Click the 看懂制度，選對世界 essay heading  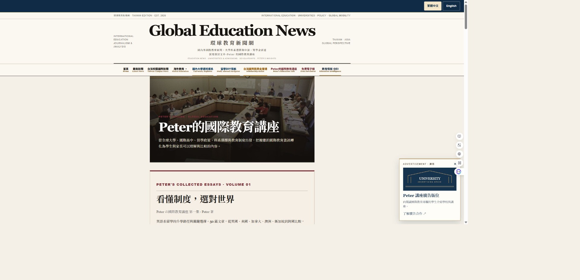pos(195,199)
